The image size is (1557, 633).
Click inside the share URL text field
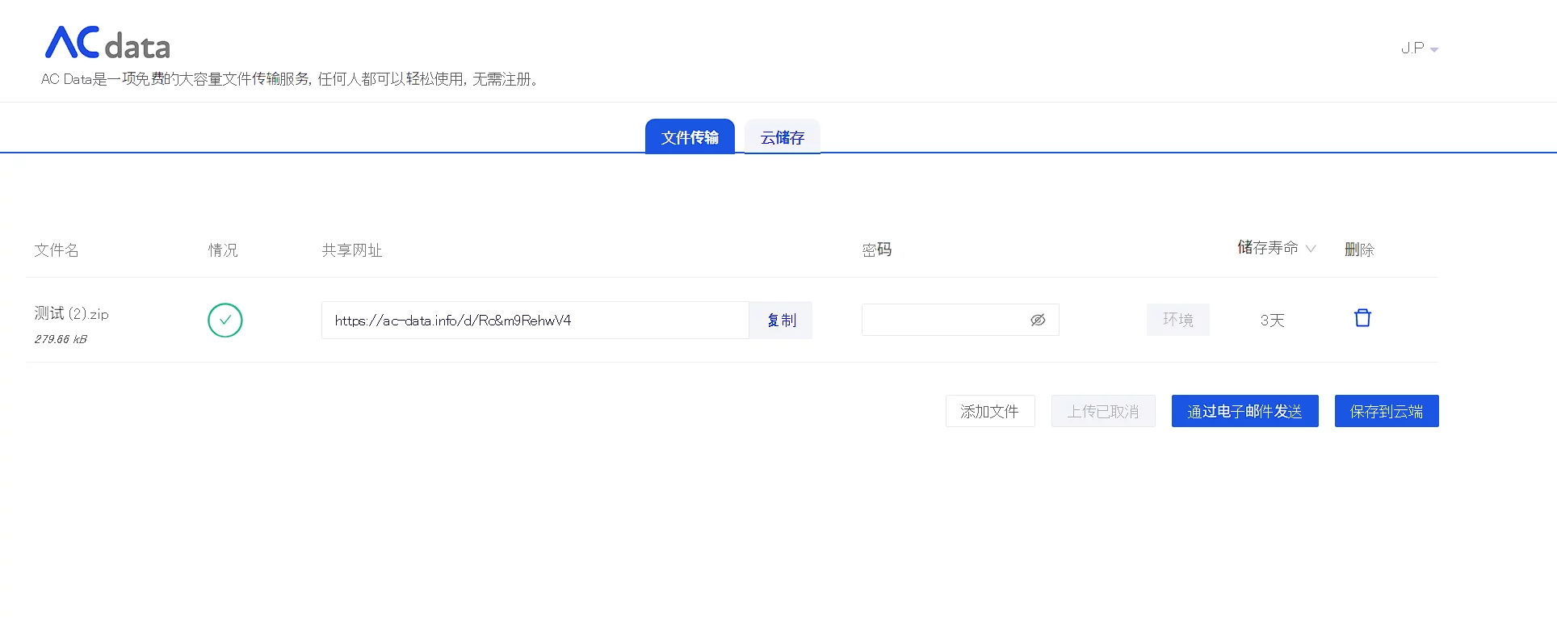(535, 321)
